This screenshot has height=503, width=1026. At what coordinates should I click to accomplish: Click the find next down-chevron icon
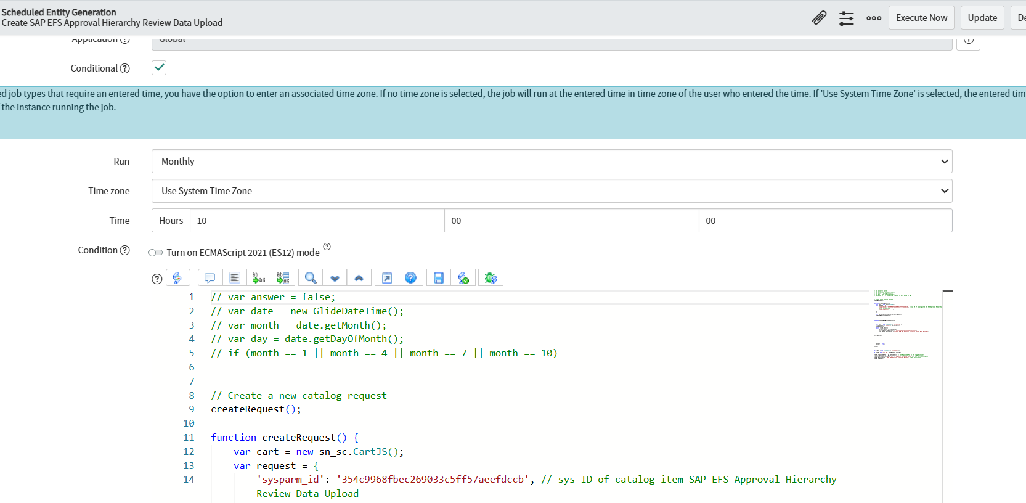point(335,278)
